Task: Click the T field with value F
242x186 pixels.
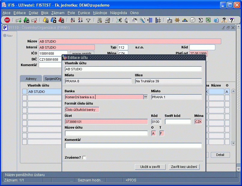Action: tap(162, 133)
